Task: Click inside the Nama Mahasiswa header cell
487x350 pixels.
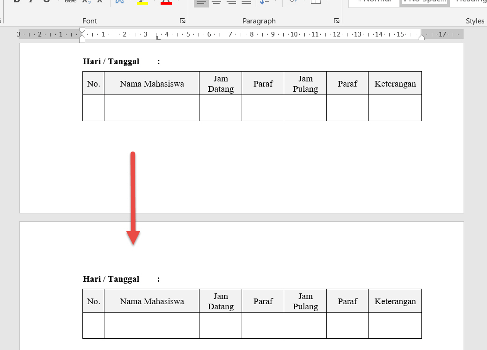Action: tap(152, 83)
